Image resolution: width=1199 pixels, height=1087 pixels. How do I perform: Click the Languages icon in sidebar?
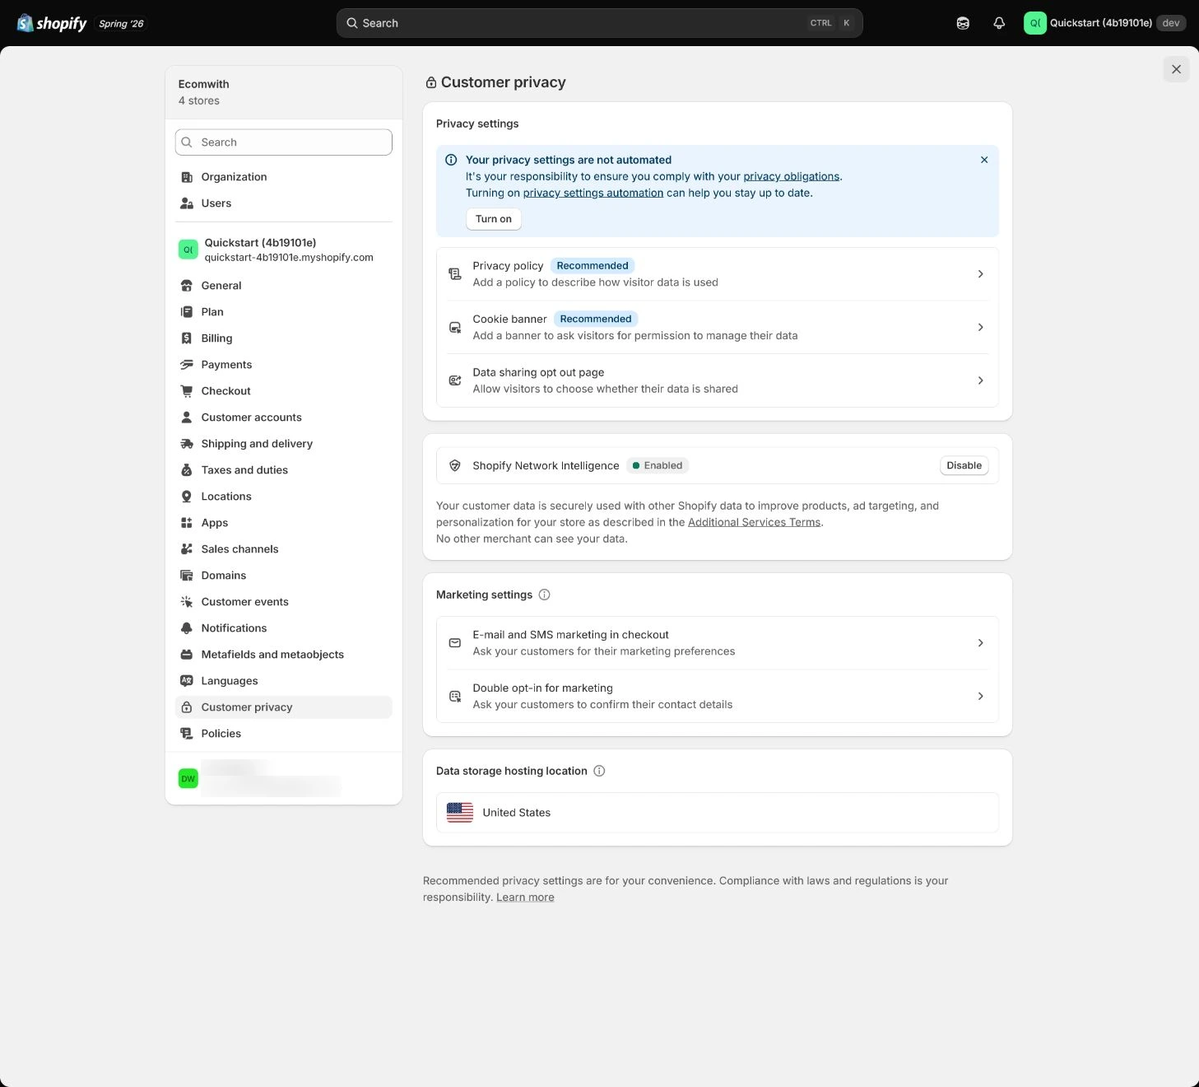[x=187, y=681]
